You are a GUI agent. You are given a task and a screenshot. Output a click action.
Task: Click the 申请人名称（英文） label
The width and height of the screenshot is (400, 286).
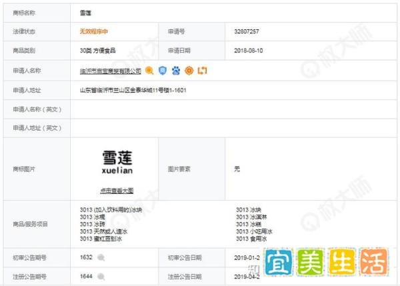pyautogui.click(x=37, y=109)
